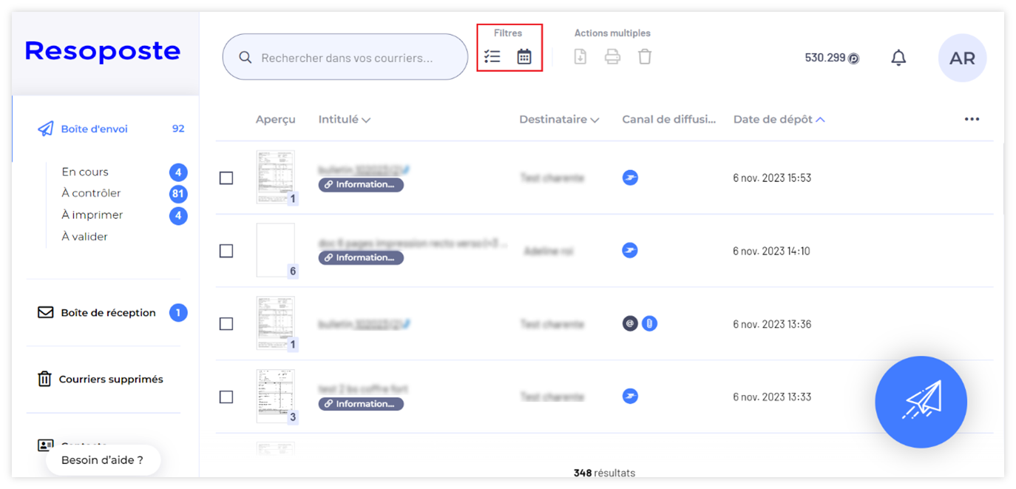
Task: Click the paper plane icon beside Boîte d'envoi
Action: pyautogui.click(x=46, y=129)
